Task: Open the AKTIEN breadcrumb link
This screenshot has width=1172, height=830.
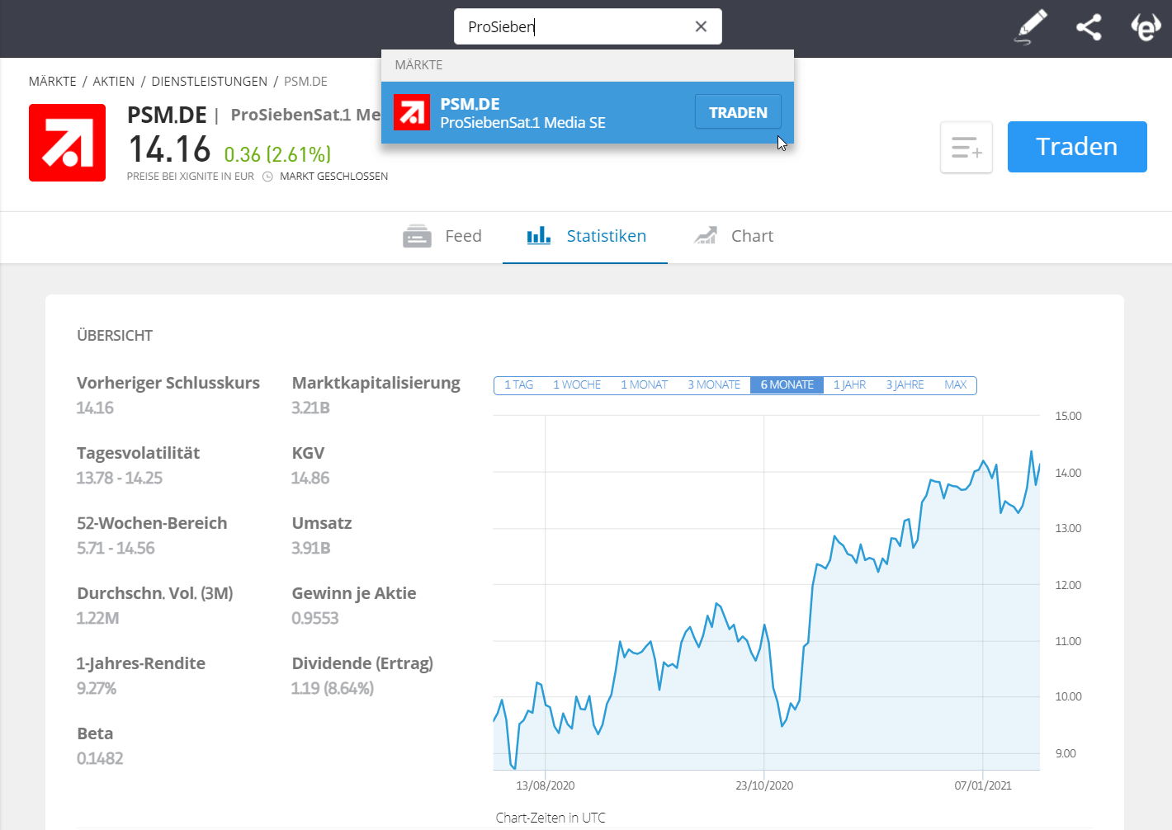Action: pyautogui.click(x=114, y=81)
